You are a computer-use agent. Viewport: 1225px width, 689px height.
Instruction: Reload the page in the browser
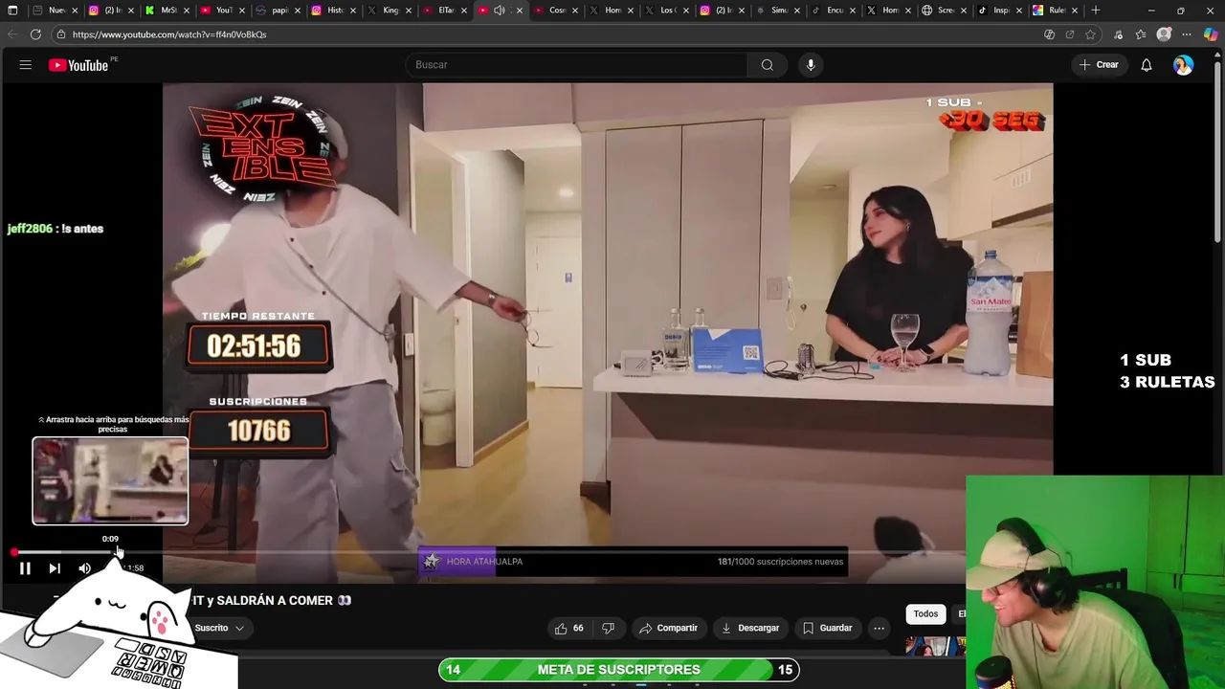[35, 34]
